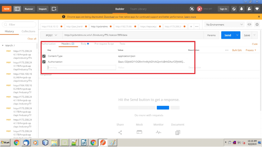Click the Monitor pulse icon
Screen dimensions: 262x147
158,132
